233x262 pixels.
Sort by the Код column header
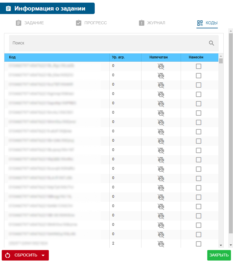(12, 58)
